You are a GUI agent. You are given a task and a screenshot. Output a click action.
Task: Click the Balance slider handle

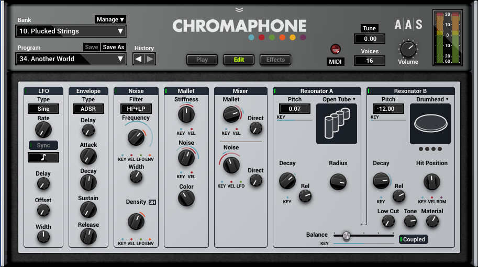click(x=346, y=235)
